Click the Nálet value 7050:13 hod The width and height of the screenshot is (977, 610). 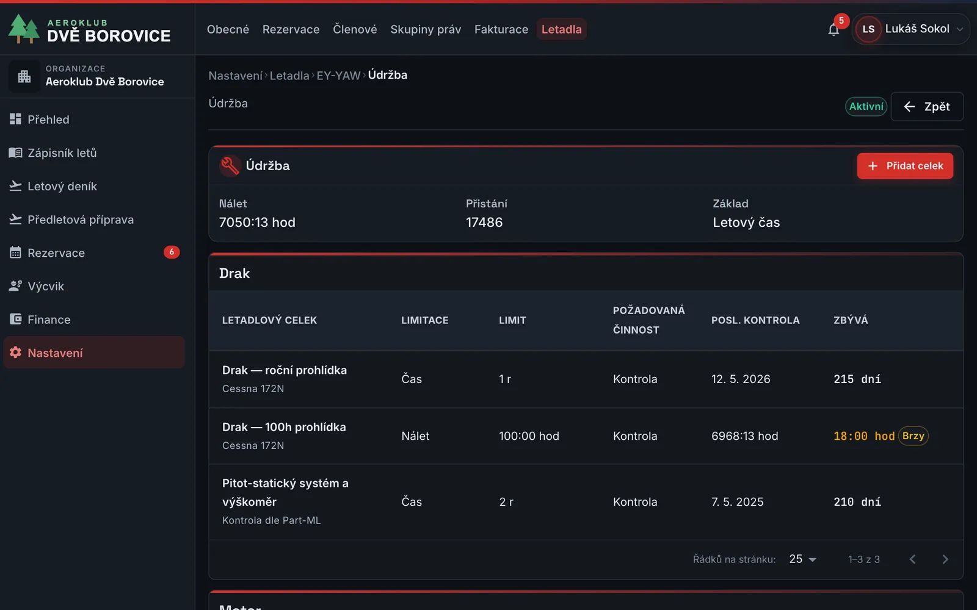(257, 223)
